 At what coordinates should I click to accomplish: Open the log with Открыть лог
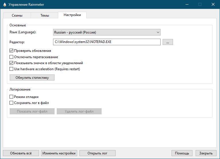pos(97,153)
